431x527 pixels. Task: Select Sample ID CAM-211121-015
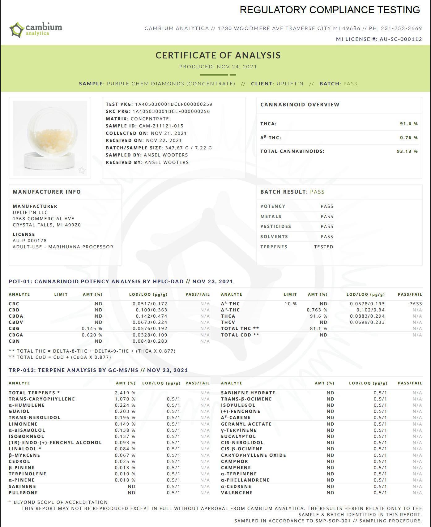tap(161, 126)
